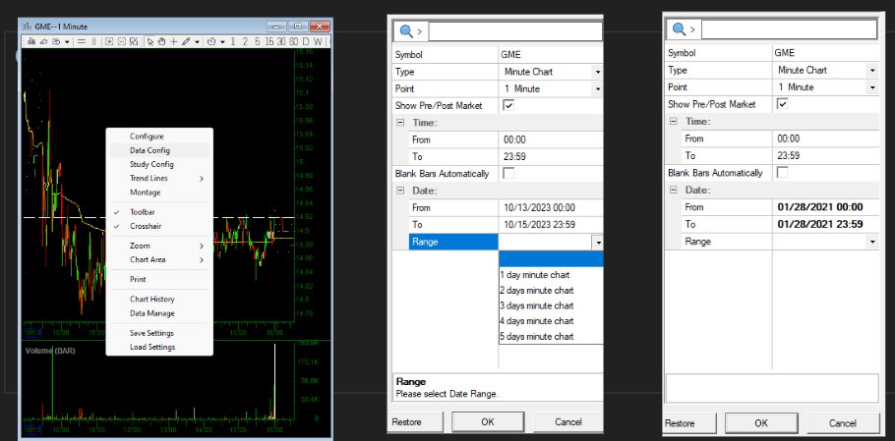Collapse the Time section in Range-list dialog

[x=400, y=123]
